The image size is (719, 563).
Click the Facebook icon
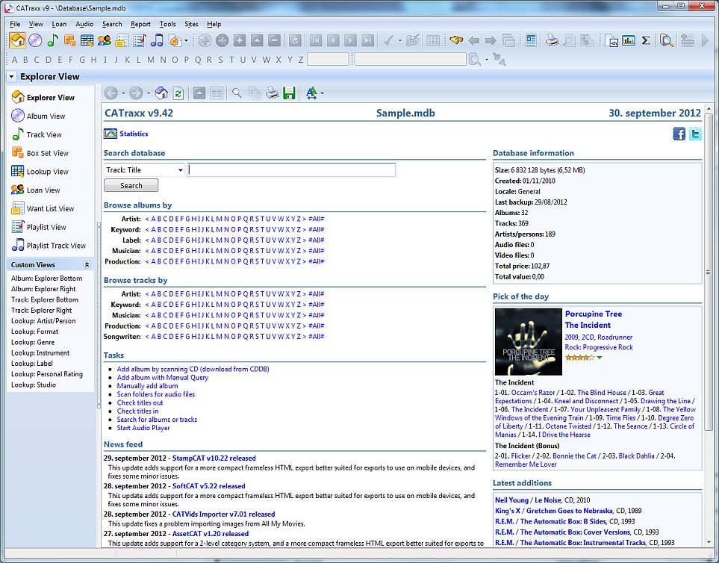[679, 134]
